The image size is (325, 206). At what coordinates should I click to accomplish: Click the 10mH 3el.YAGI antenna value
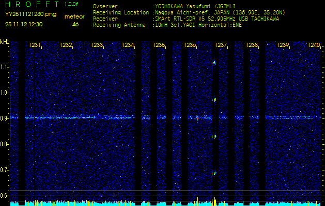[198, 25]
